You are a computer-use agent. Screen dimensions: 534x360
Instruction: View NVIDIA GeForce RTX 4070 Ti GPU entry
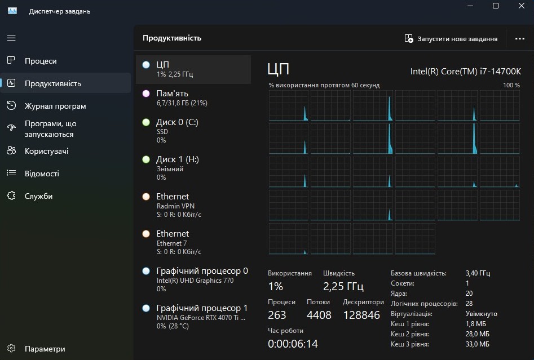coord(193,317)
